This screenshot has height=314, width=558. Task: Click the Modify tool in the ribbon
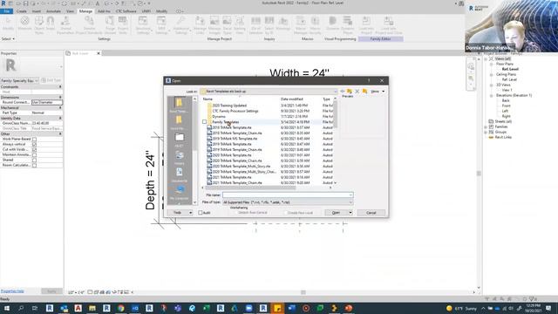click(x=8, y=24)
